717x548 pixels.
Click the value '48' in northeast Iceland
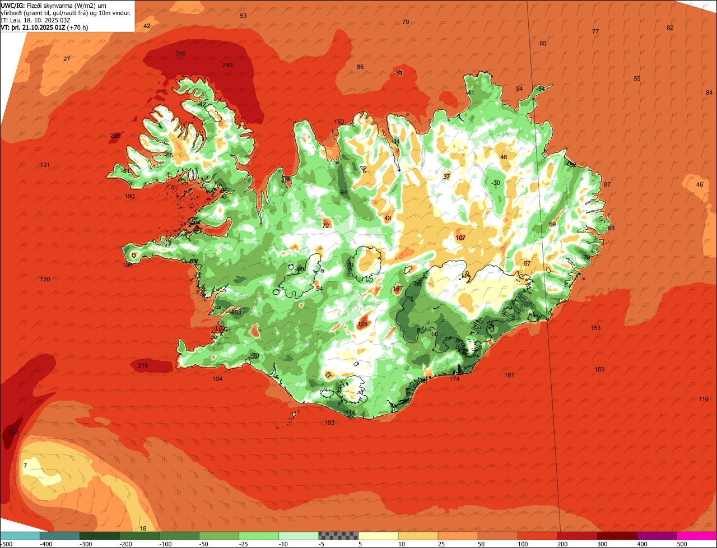coord(504,157)
